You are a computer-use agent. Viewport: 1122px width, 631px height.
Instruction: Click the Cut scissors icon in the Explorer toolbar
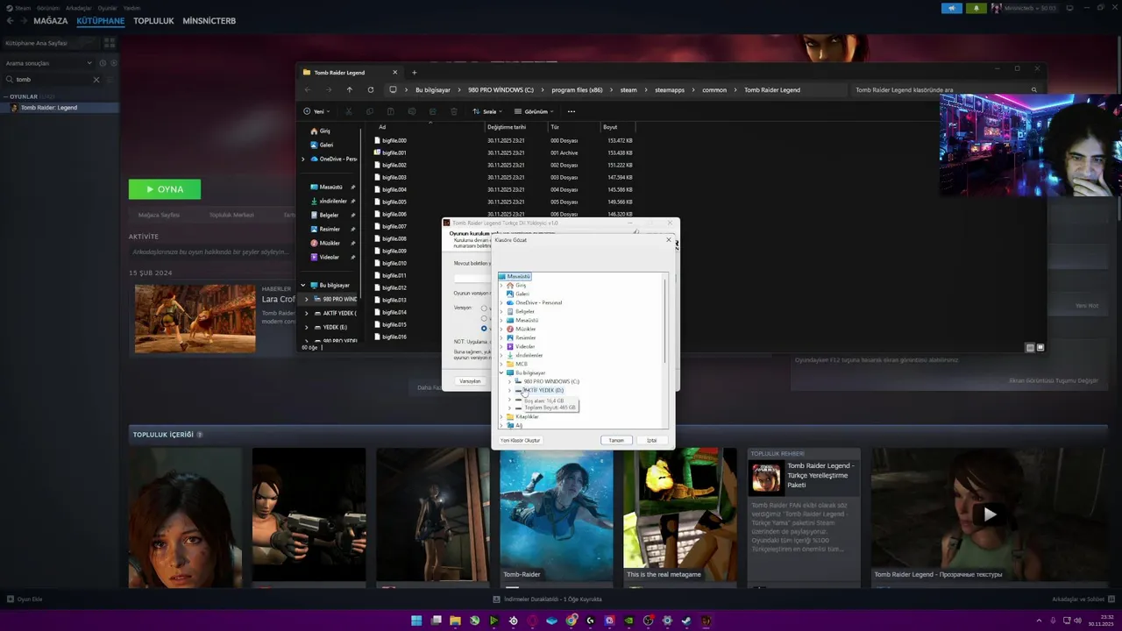[348, 111]
